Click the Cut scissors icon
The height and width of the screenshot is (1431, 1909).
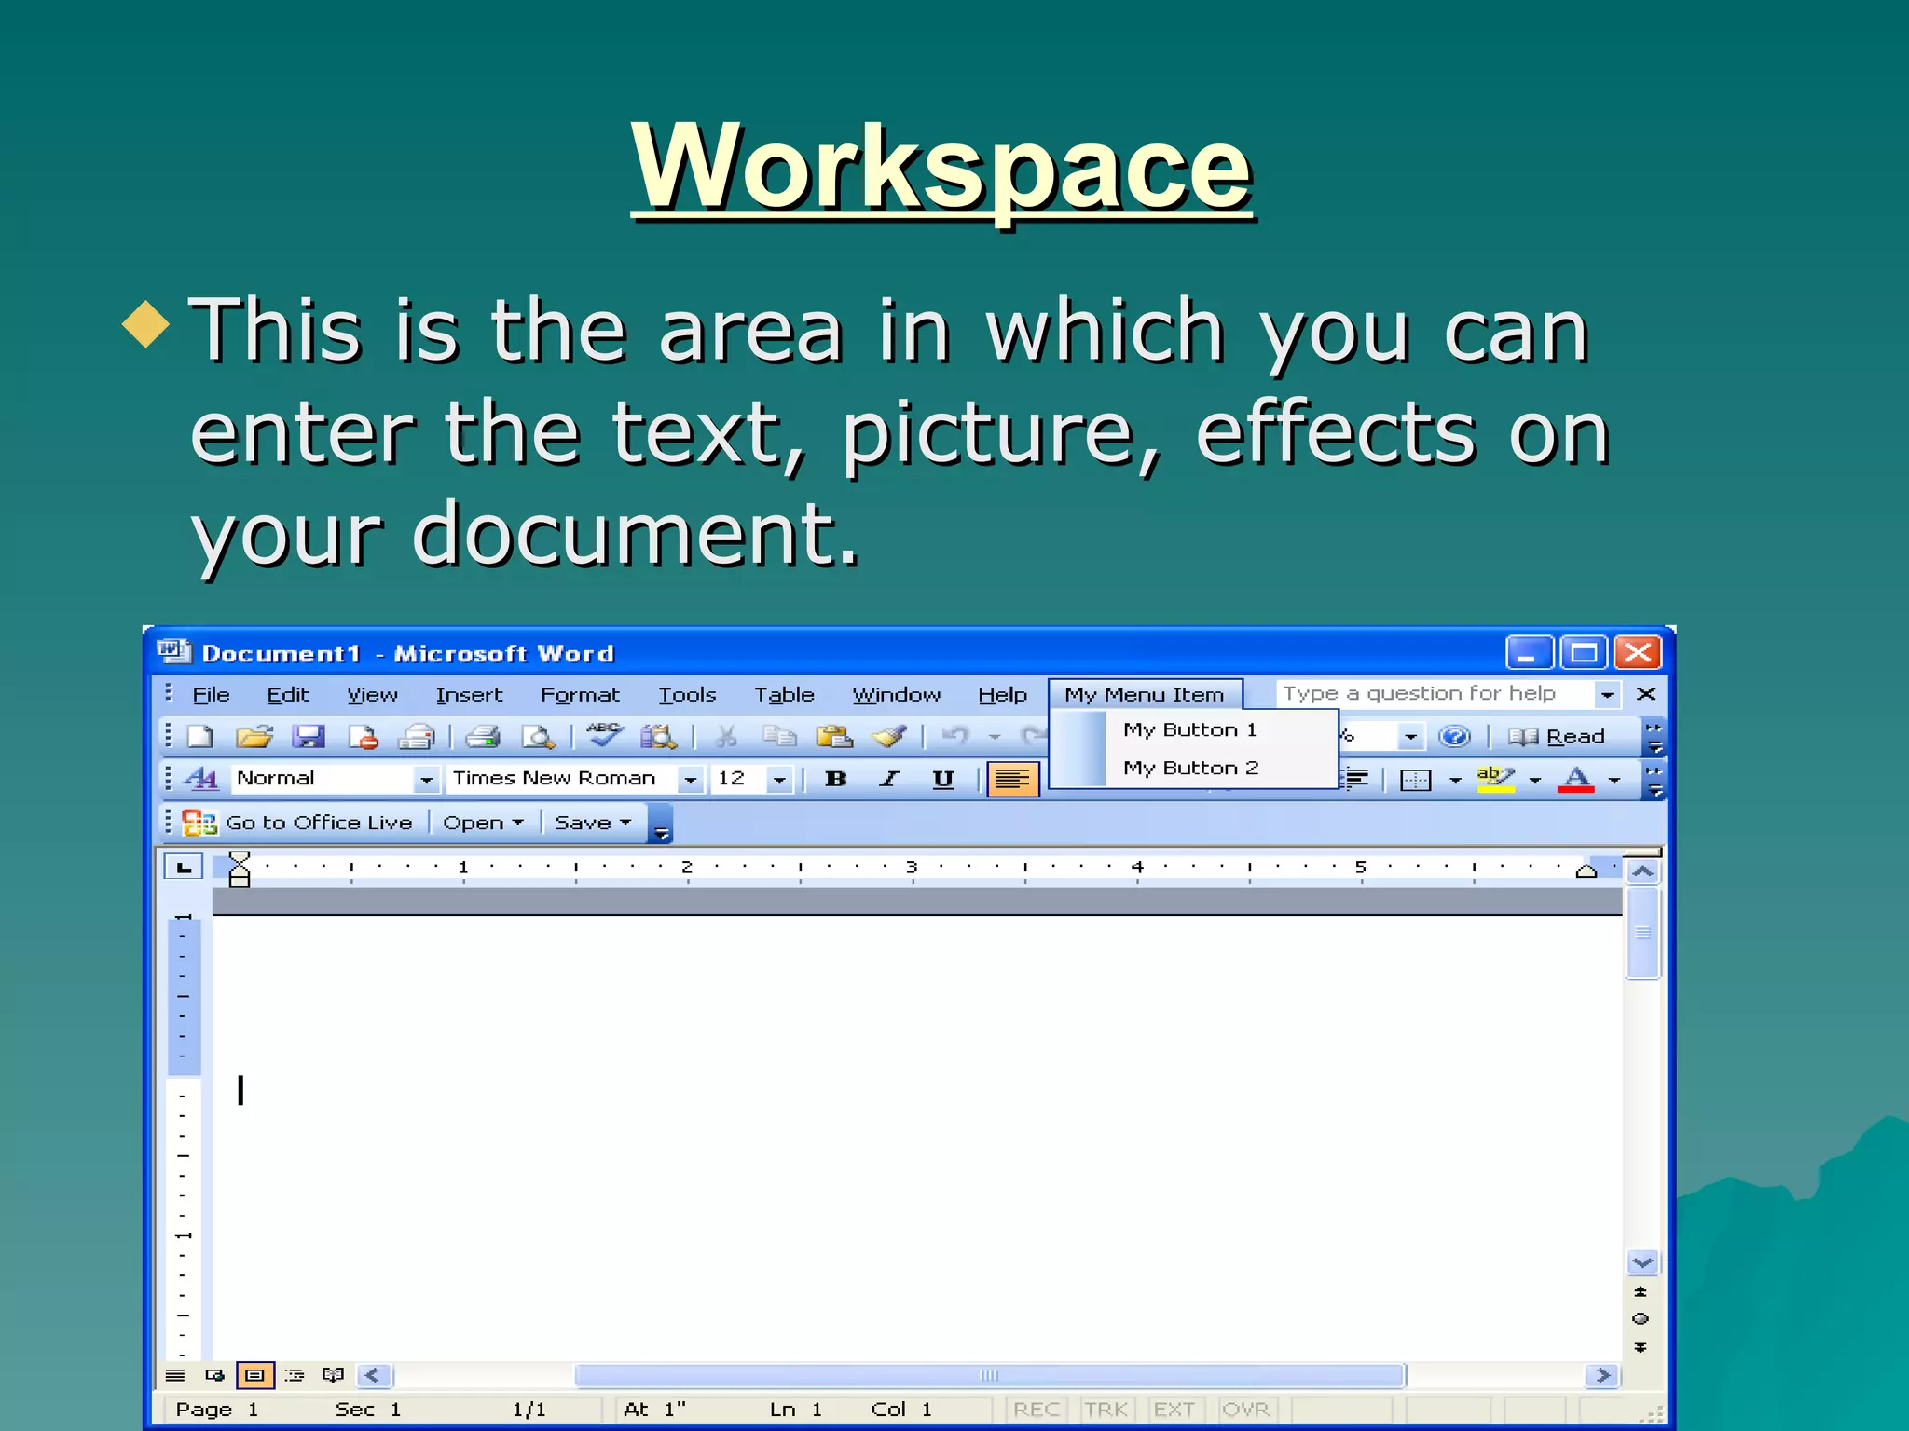(725, 736)
